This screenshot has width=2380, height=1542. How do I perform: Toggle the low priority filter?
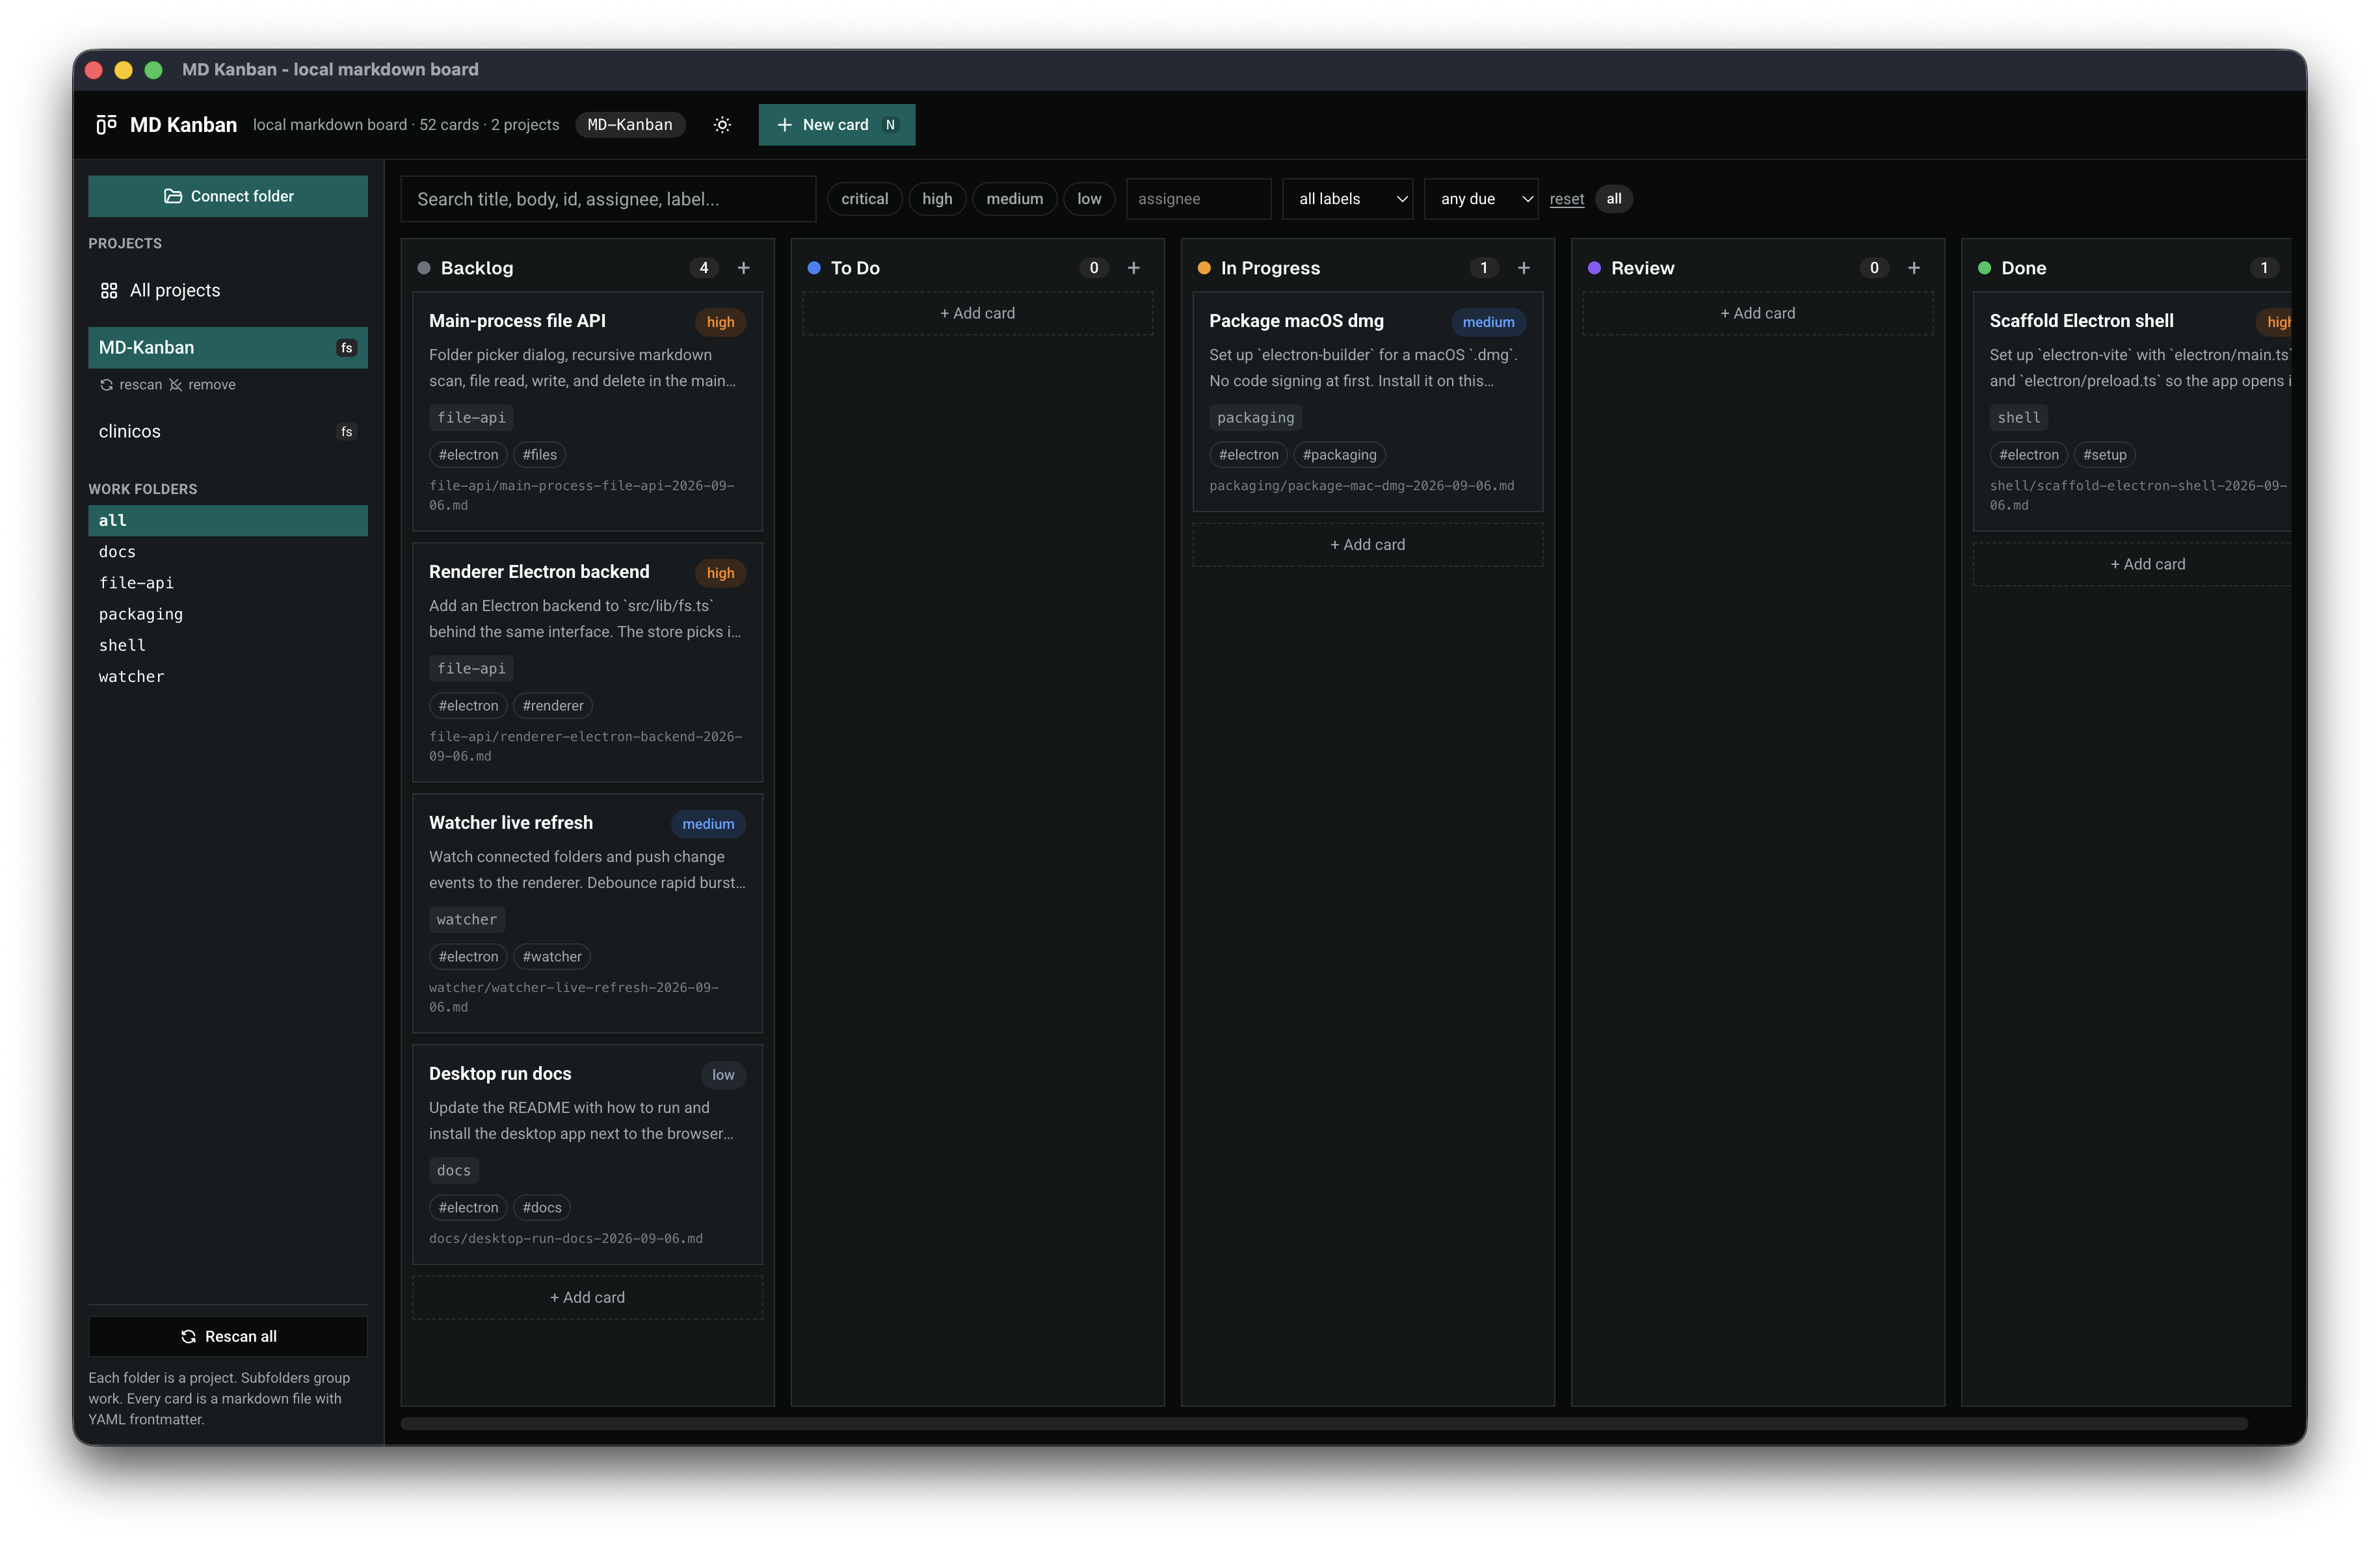pos(1089,199)
